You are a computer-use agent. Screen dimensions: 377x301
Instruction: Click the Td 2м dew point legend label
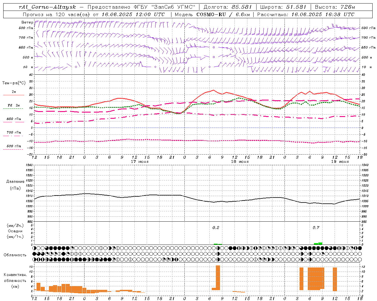[14, 105]
